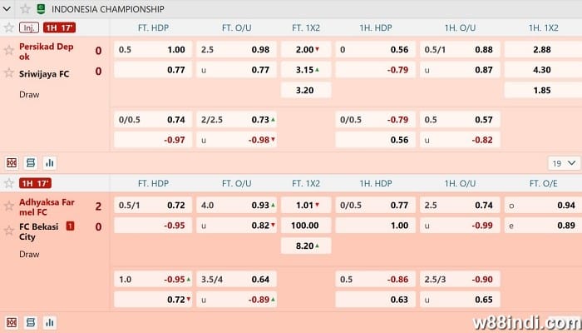Screen dimensions: 582x333
Task: Favorite the Adhyaksa match header star
Action: [9, 183]
